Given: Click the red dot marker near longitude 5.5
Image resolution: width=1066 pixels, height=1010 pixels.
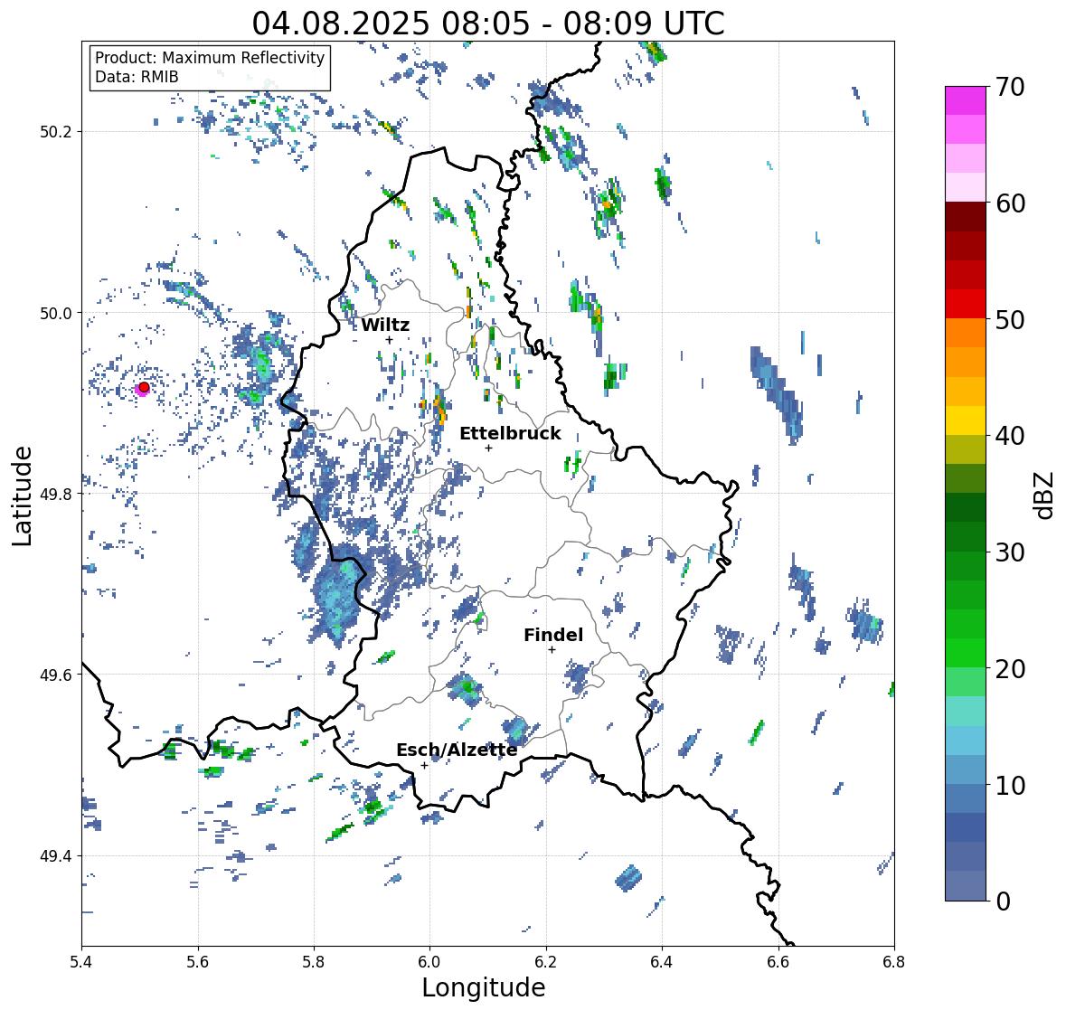Looking at the screenshot, I should [x=144, y=387].
